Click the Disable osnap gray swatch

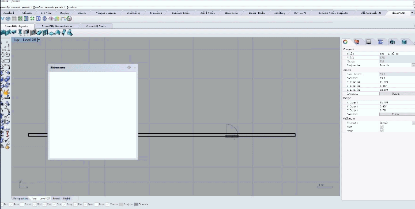click(136, 204)
